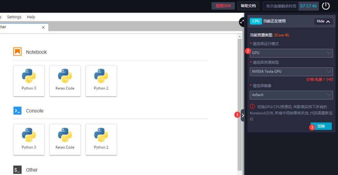Collapse the side panel with arrow handle
Viewport: 338px width, 175px height.
coord(243,115)
